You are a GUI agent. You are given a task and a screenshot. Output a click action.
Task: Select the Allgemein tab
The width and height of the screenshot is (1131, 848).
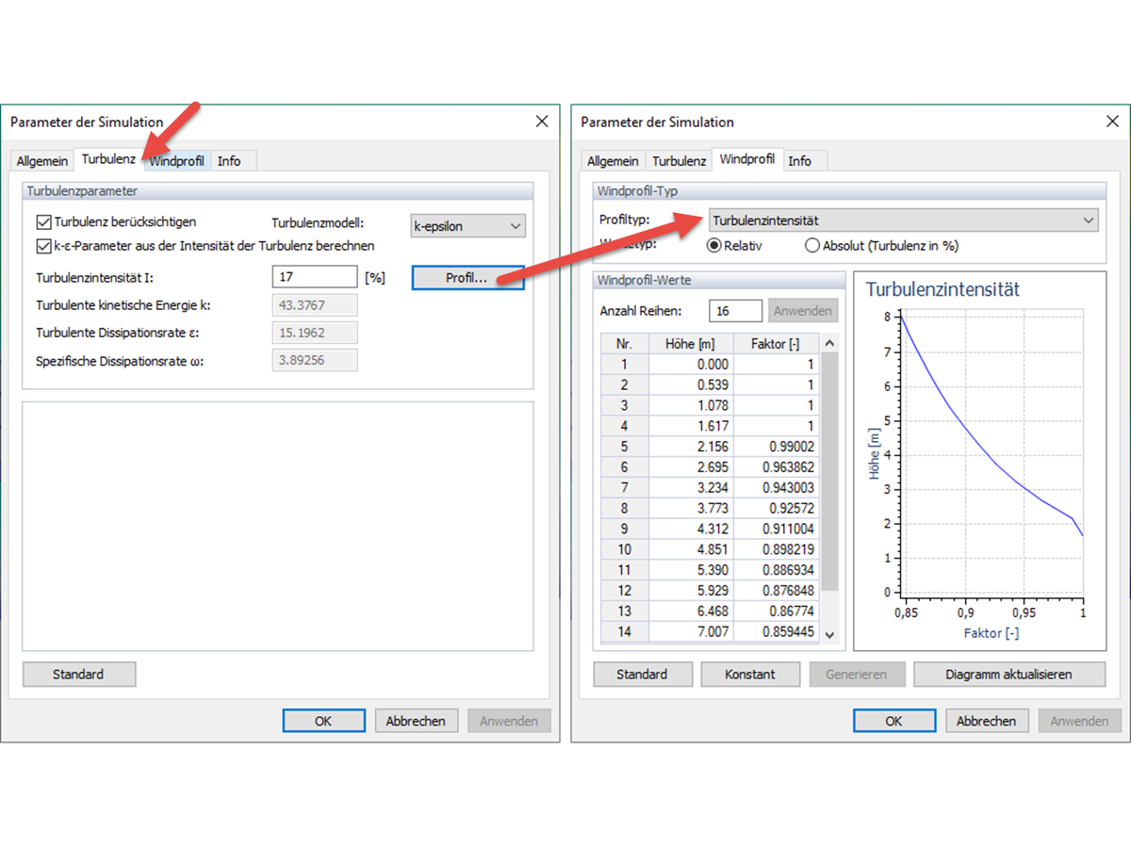(x=41, y=160)
